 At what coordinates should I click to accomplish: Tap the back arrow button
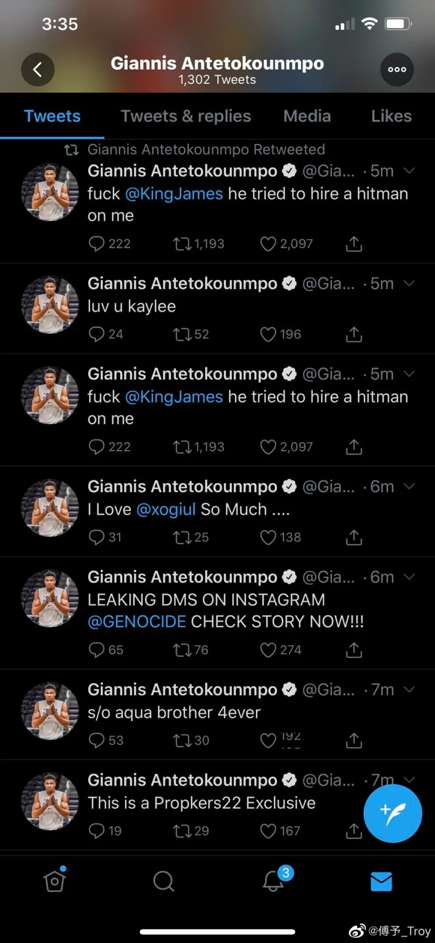click(x=38, y=70)
